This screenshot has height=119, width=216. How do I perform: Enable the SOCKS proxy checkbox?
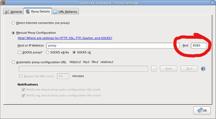click(x=19, y=52)
